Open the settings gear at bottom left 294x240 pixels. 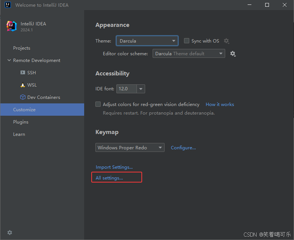coord(10,232)
